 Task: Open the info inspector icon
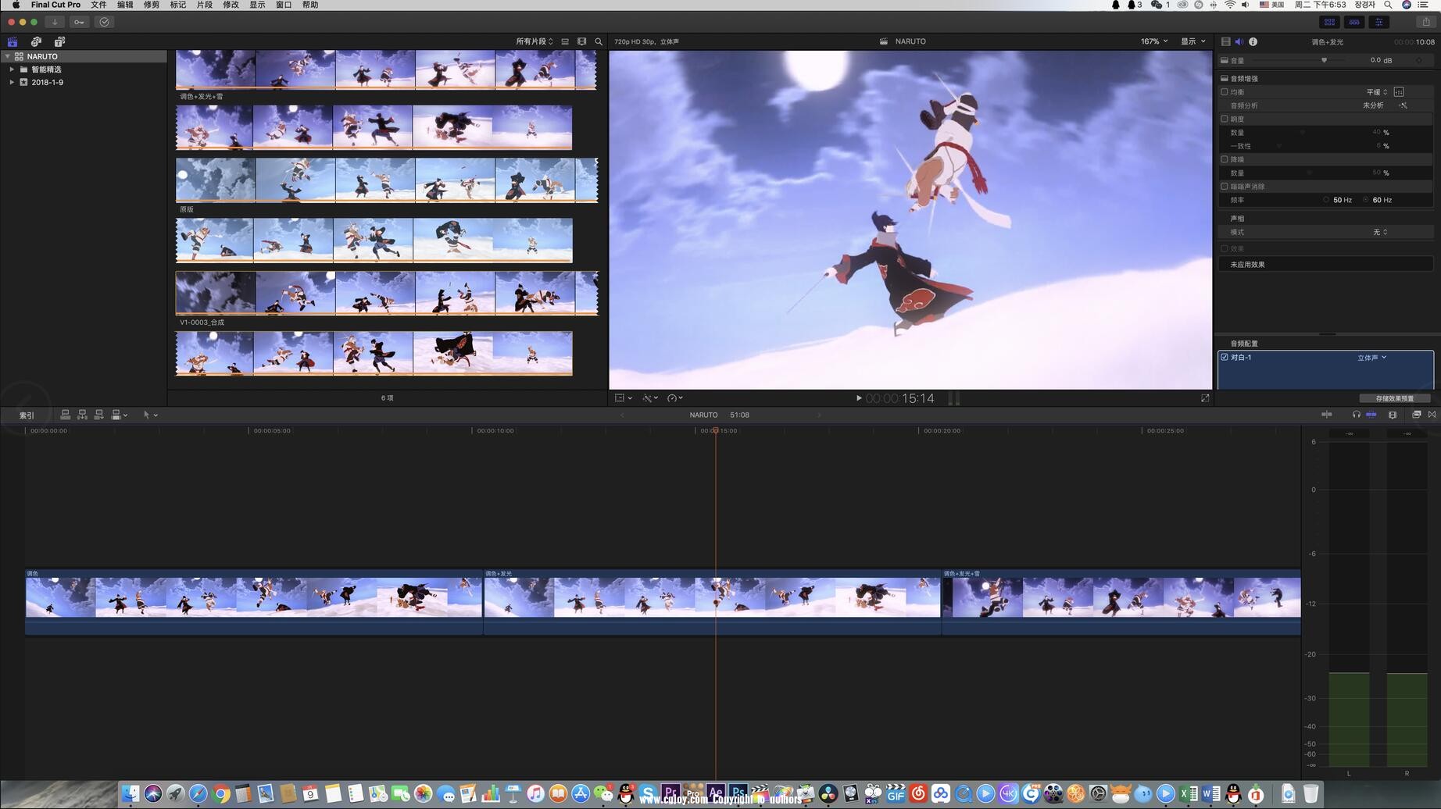pyautogui.click(x=1253, y=41)
